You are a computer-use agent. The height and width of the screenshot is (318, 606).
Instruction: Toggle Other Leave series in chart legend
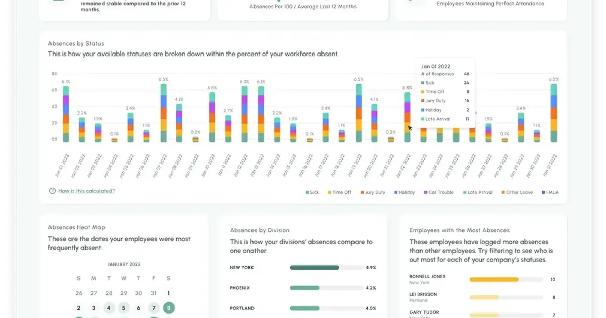click(x=516, y=192)
